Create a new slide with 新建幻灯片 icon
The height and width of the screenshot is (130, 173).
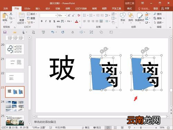pyautogui.click(x=21, y=15)
